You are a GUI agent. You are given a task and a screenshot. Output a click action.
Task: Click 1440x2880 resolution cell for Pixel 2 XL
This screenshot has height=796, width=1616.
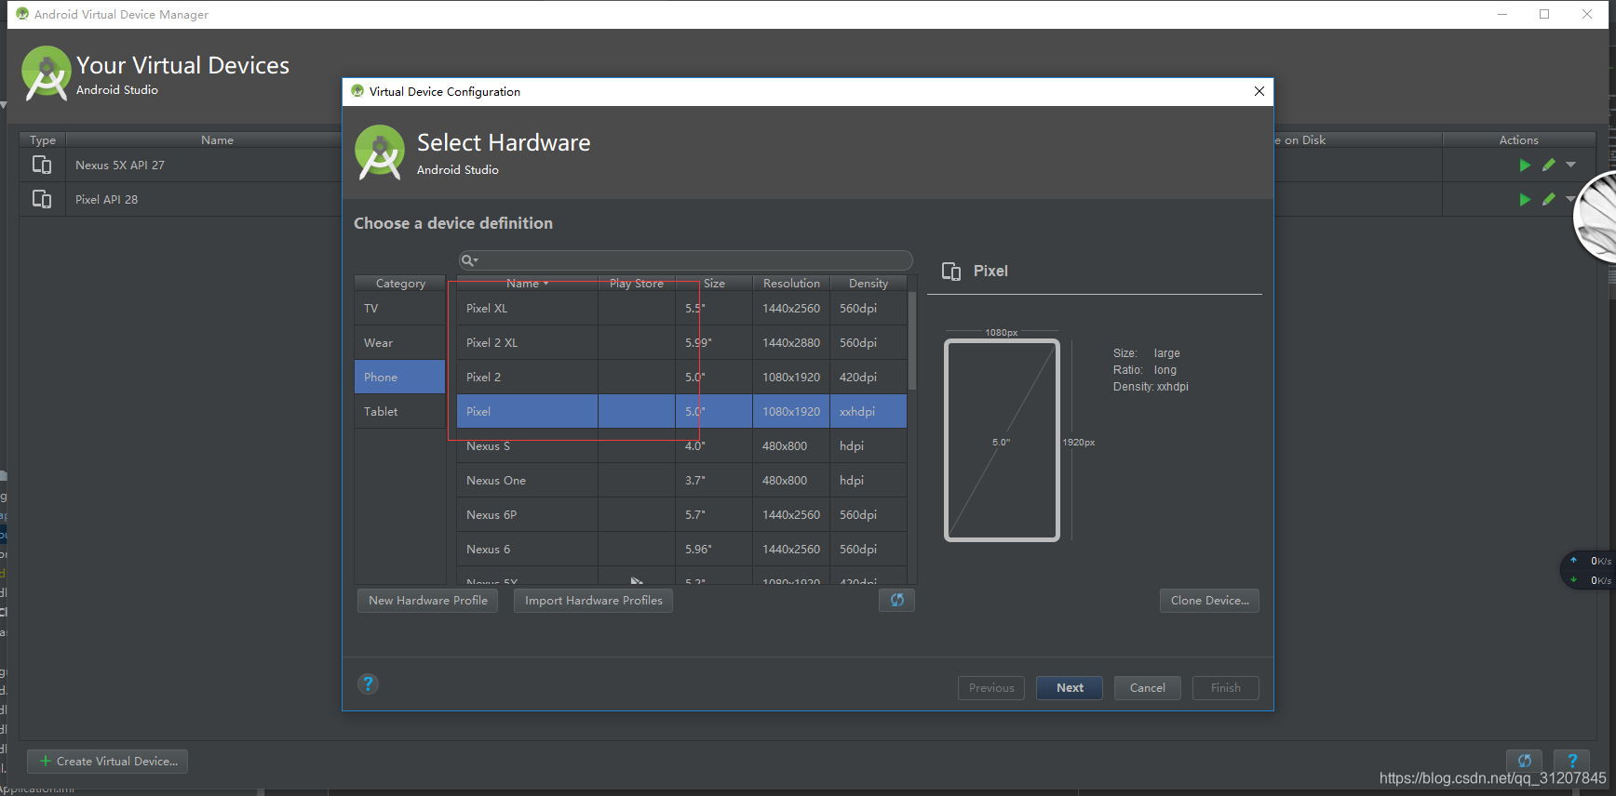tap(791, 342)
